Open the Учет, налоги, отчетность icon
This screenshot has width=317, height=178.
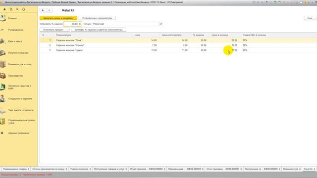3,110
